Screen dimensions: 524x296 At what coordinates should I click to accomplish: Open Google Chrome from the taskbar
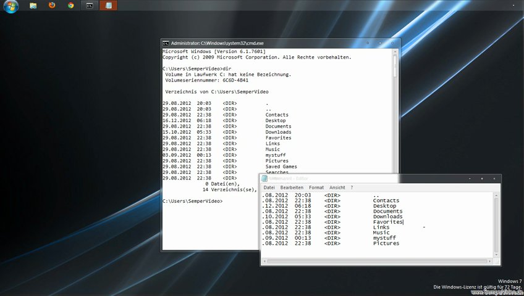click(x=70, y=6)
